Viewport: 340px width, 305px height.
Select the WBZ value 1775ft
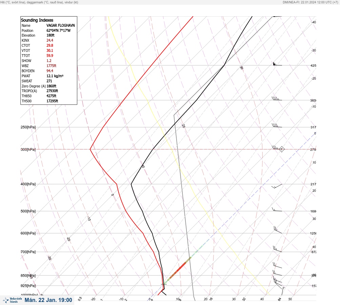click(x=52, y=66)
